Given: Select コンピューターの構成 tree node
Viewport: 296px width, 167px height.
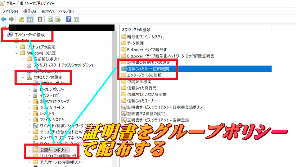Looking at the screenshot, I should (x=30, y=35).
